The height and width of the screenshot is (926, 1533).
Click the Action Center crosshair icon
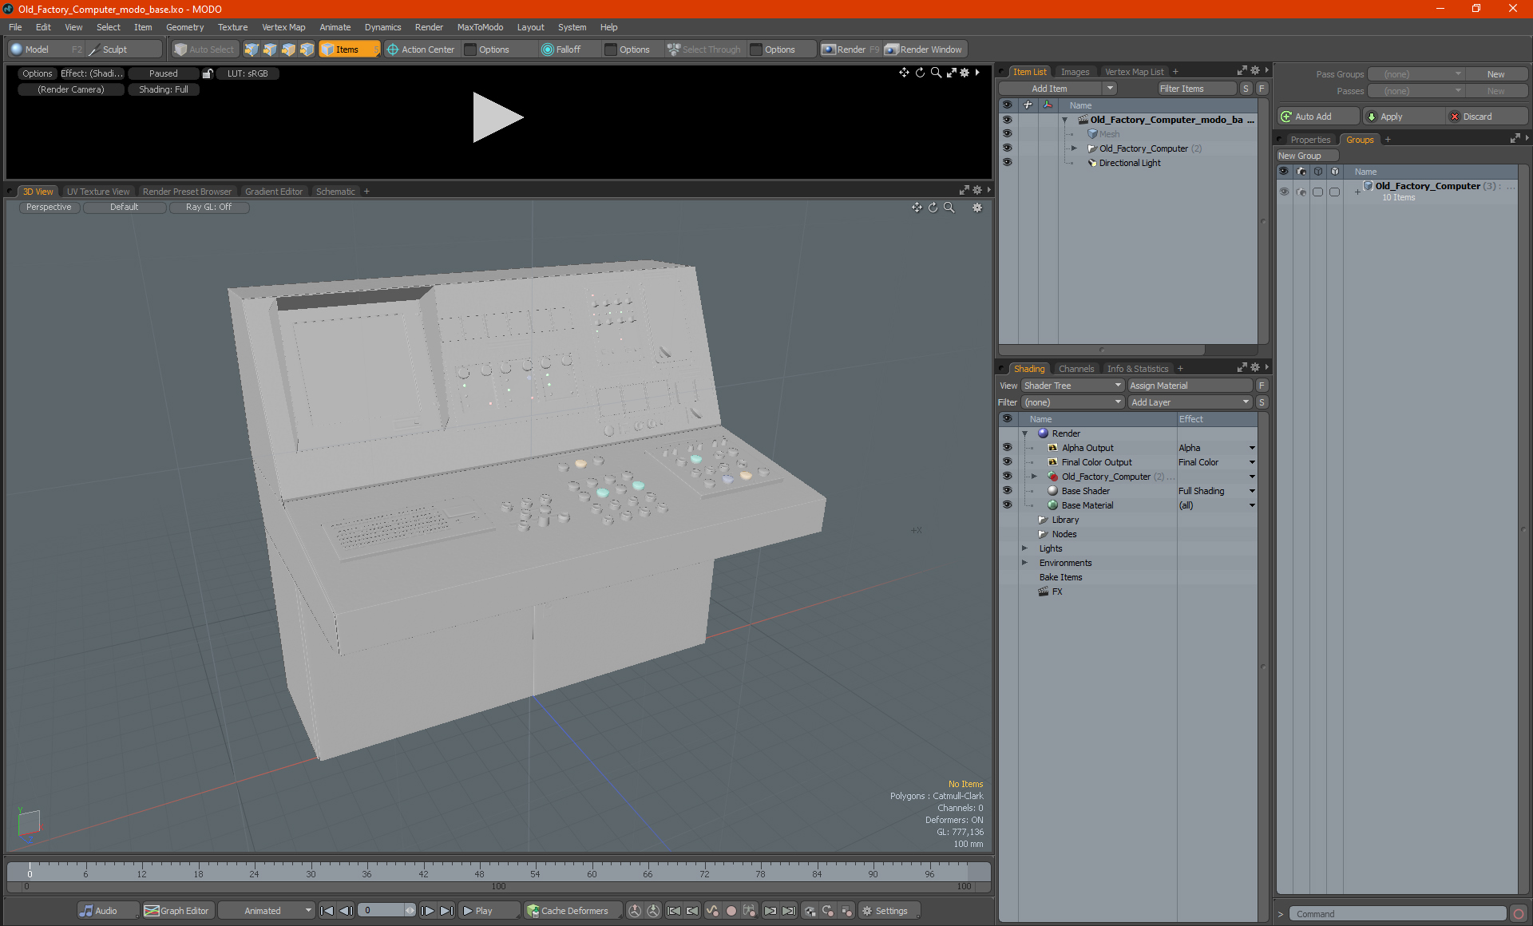tap(393, 49)
